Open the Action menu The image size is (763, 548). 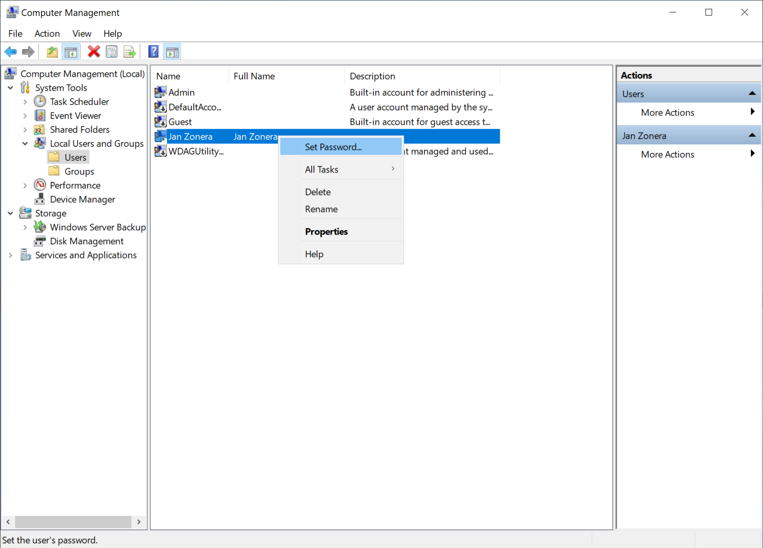tap(47, 34)
